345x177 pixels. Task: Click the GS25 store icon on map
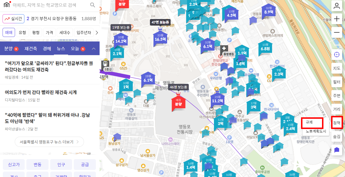pos(123,64)
